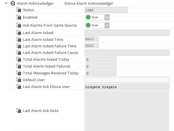
Task: Click the Default User label
Action: pyautogui.click(x=34, y=80)
